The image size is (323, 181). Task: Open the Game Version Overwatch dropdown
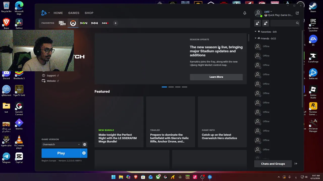pyautogui.click(x=61, y=145)
